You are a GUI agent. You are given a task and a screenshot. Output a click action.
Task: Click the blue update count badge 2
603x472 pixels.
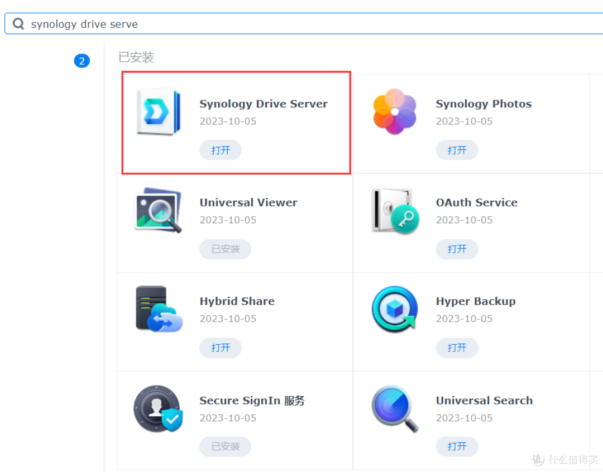click(x=82, y=61)
